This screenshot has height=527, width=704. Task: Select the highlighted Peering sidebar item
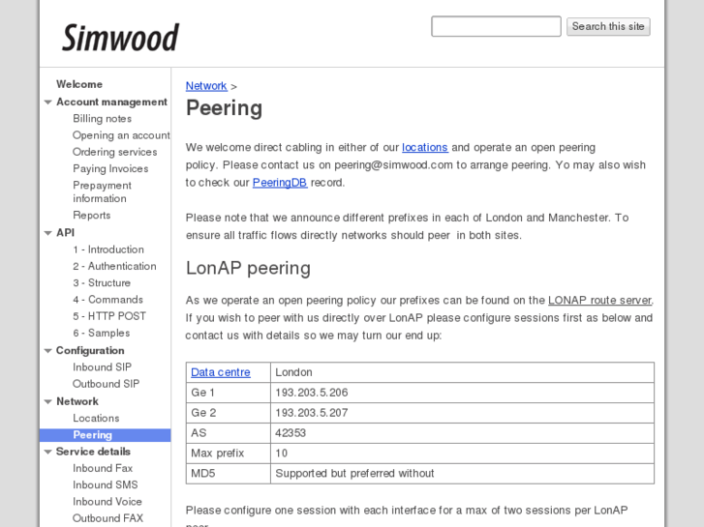click(105, 435)
